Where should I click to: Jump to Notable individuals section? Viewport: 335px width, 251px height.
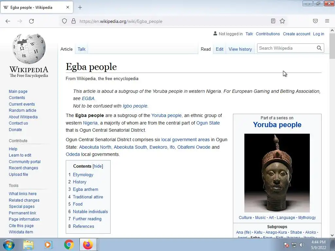click(90, 211)
